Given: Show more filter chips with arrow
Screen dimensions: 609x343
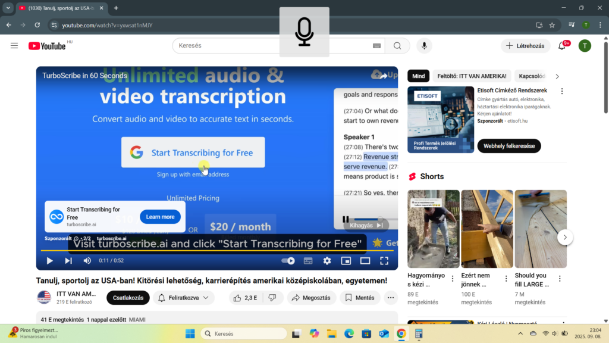Looking at the screenshot, I should 557,76.
